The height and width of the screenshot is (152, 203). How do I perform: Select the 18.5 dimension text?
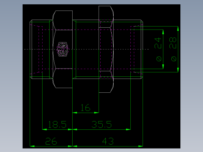pos(57,124)
